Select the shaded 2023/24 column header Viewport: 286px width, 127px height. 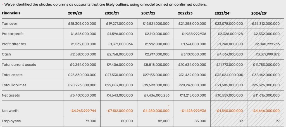(222, 13)
